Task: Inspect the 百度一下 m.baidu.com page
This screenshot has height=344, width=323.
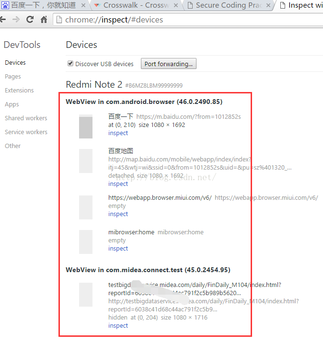Action: (118, 133)
